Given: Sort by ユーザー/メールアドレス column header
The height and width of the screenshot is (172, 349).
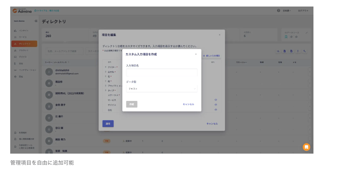Looking at the screenshot, I should [57, 62].
